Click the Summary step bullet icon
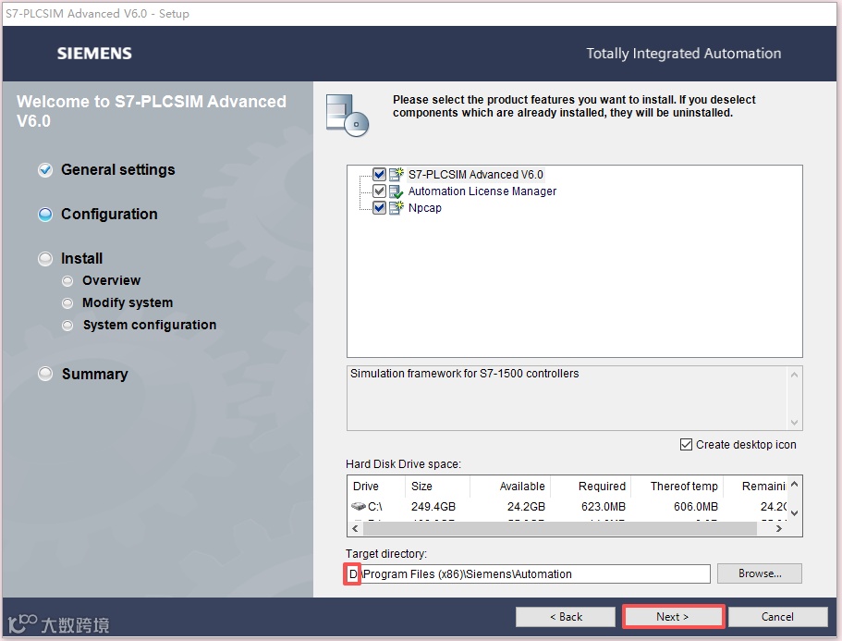 pyautogui.click(x=45, y=374)
